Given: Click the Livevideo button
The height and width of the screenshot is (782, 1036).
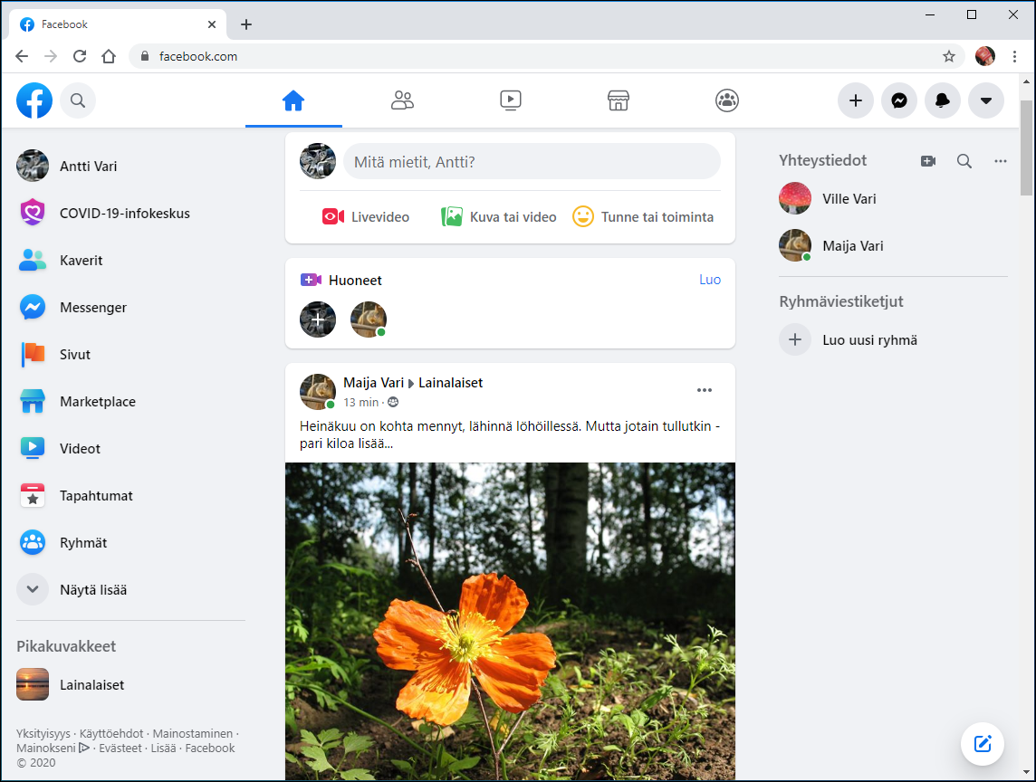Looking at the screenshot, I should click(366, 217).
